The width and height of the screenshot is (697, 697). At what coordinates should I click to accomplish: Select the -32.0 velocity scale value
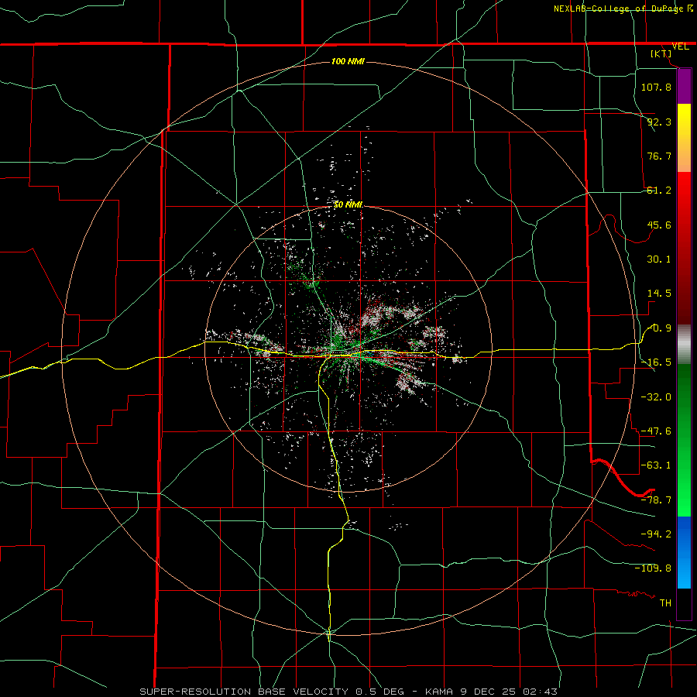point(656,397)
